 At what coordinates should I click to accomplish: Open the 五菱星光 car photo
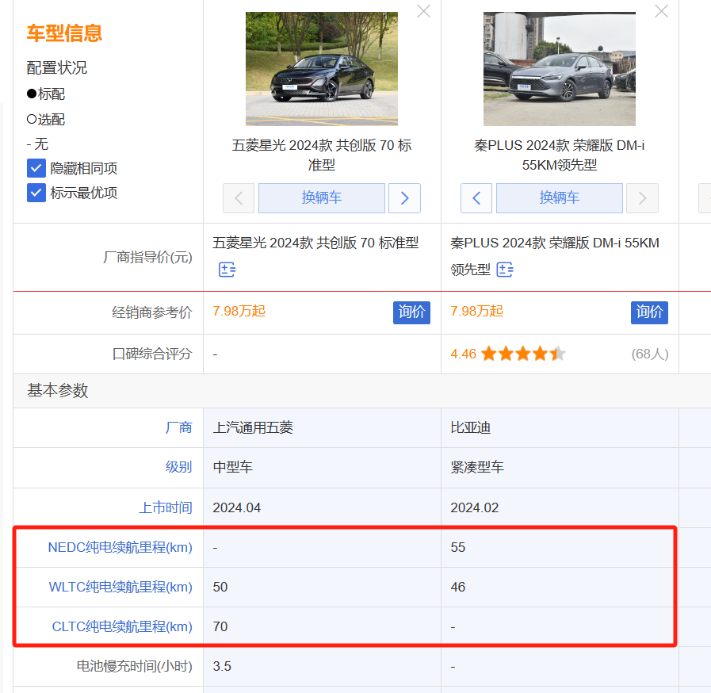point(322,69)
